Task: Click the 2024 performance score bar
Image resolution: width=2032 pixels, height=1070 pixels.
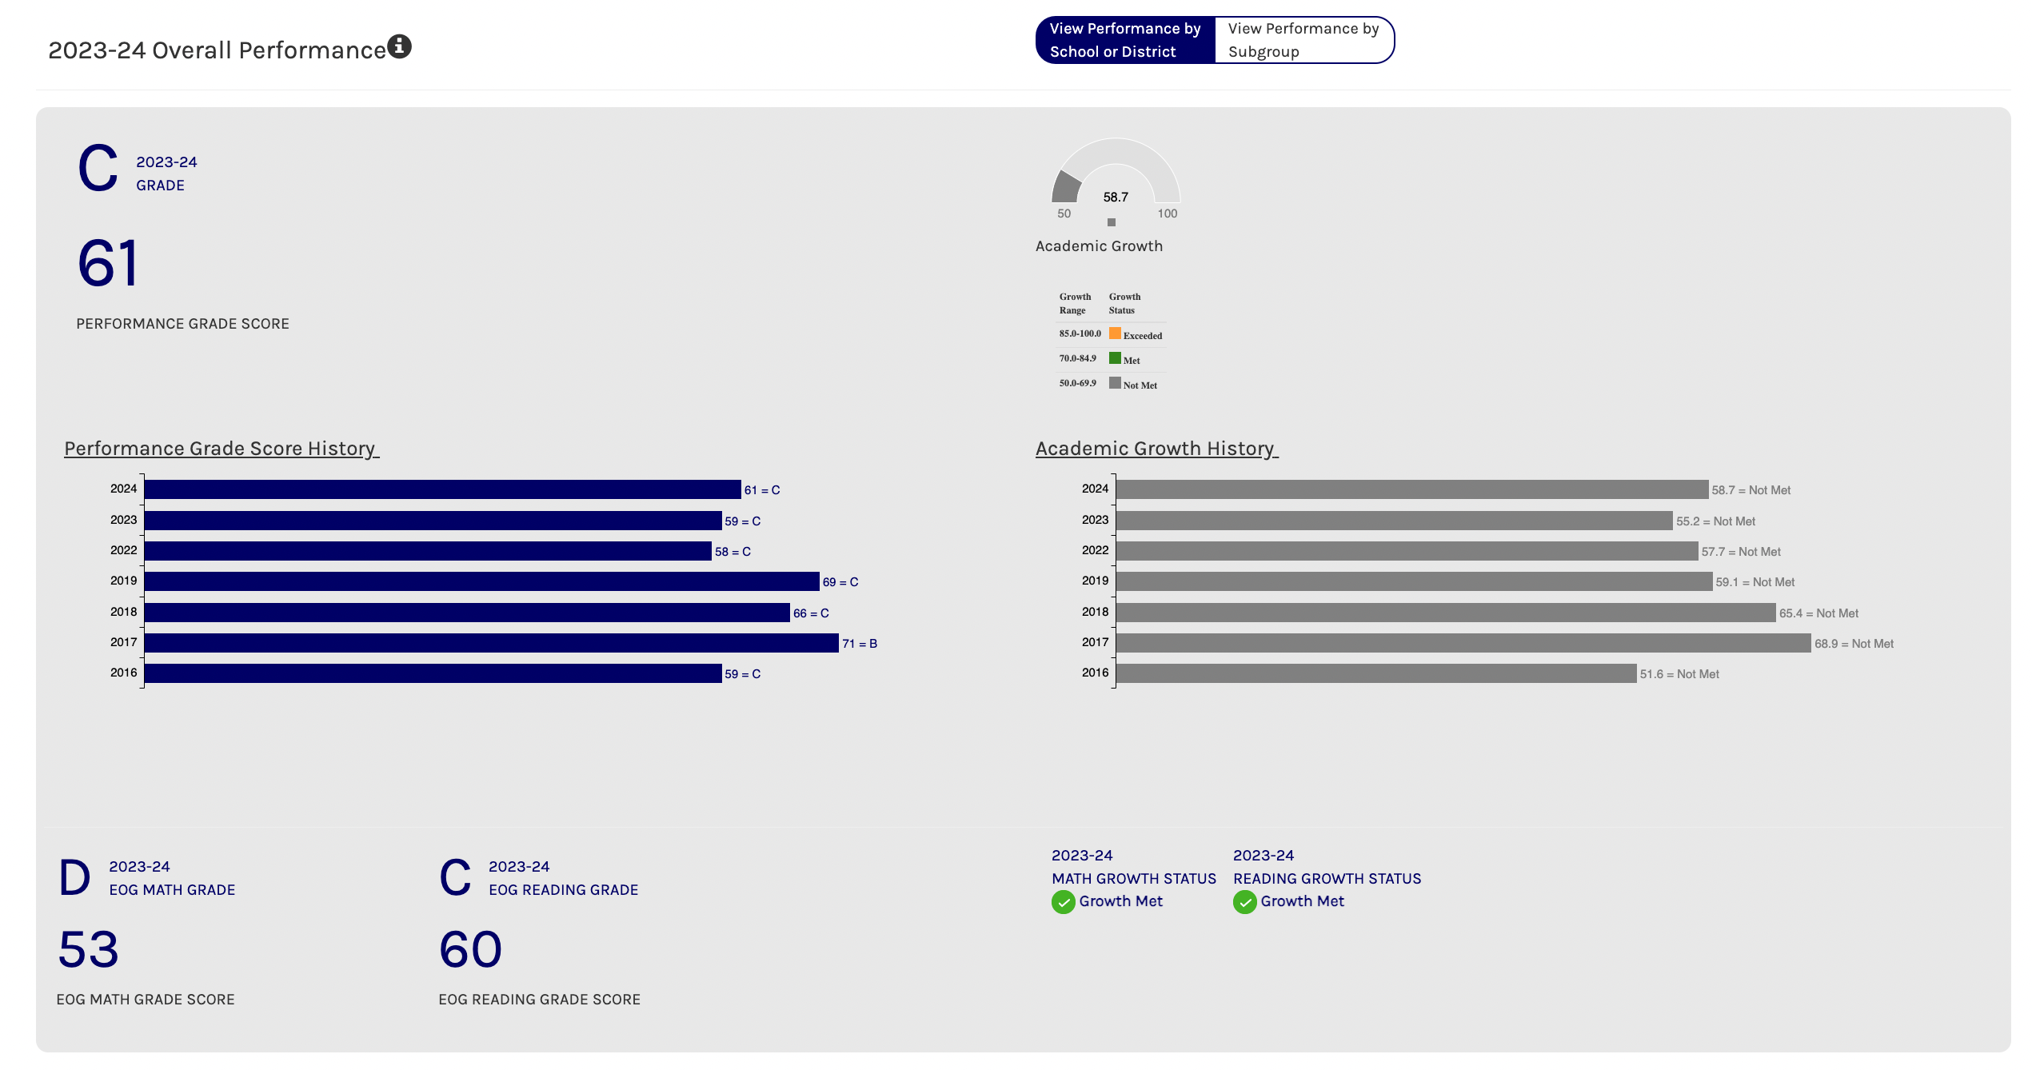Action: (x=442, y=489)
